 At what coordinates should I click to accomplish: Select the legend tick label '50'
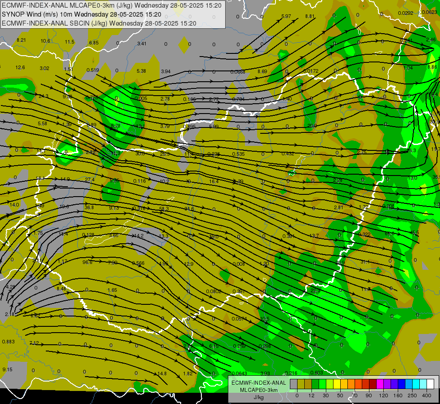340,395
